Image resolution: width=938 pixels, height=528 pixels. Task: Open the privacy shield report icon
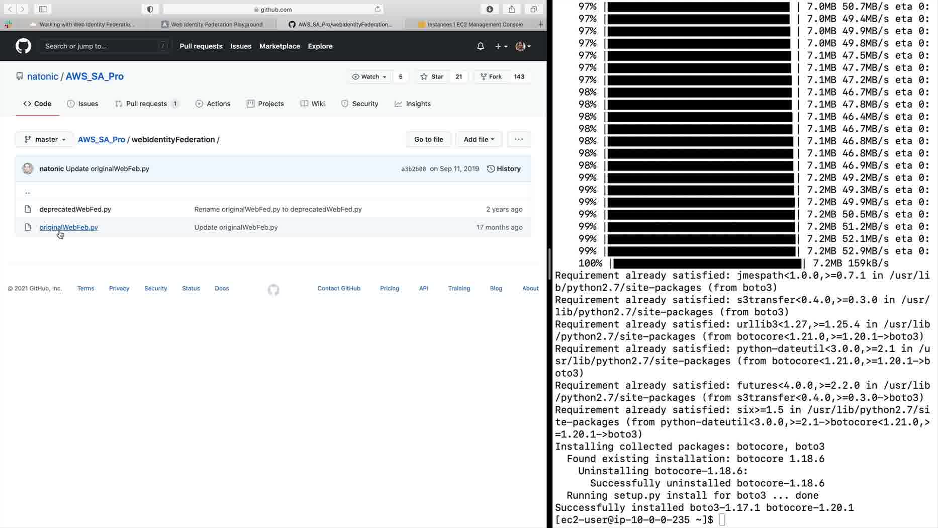point(150,9)
